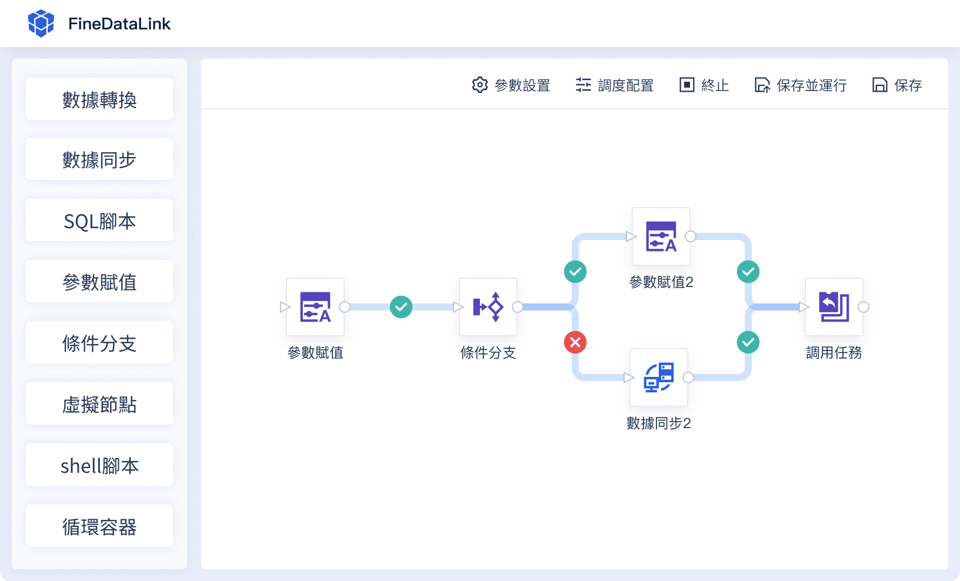Click the red X failure condition marker
The height and width of the screenshot is (581, 960).
tap(575, 342)
